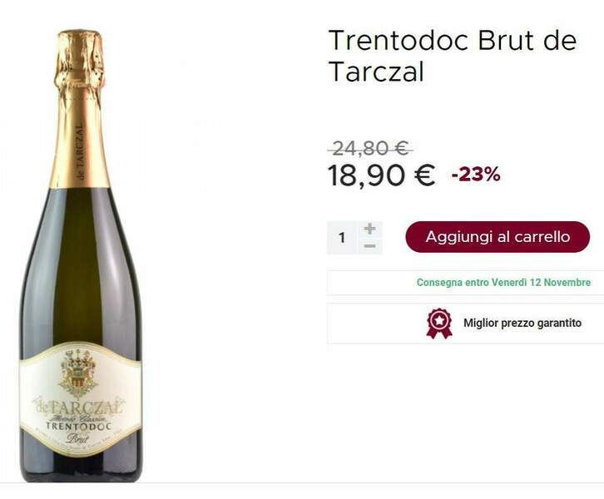
Task: Select the quantity input field
Action: tap(342, 238)
